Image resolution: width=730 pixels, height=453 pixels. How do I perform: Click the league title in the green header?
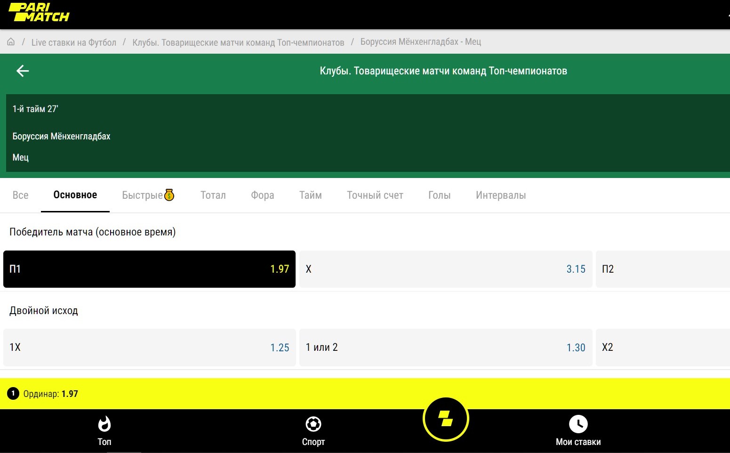(443, 71)
